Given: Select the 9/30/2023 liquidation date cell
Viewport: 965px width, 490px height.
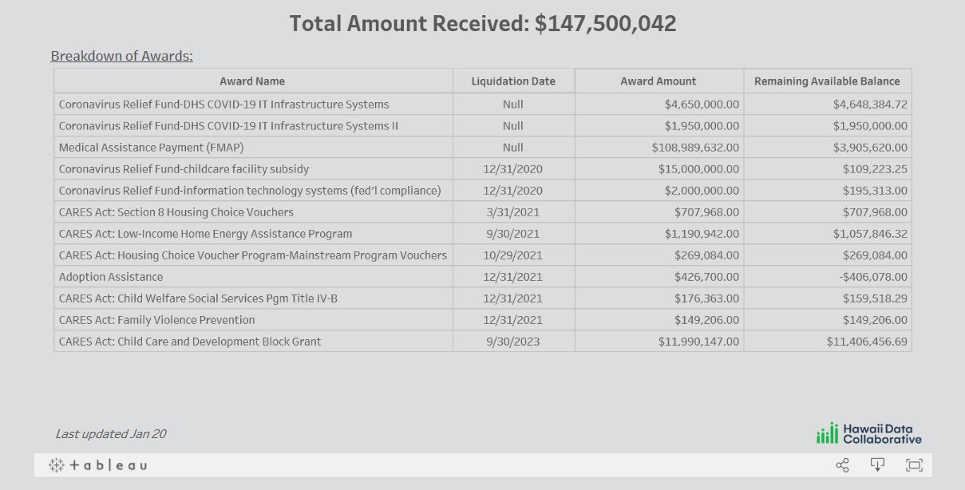Looking at the screenshot, I should [513, 342].
